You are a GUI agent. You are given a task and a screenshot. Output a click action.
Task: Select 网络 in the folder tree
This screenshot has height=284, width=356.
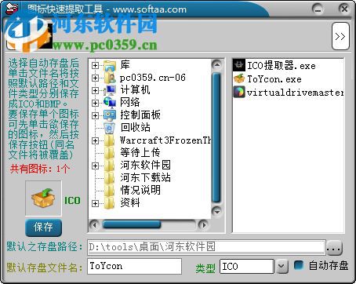point(130,102)
